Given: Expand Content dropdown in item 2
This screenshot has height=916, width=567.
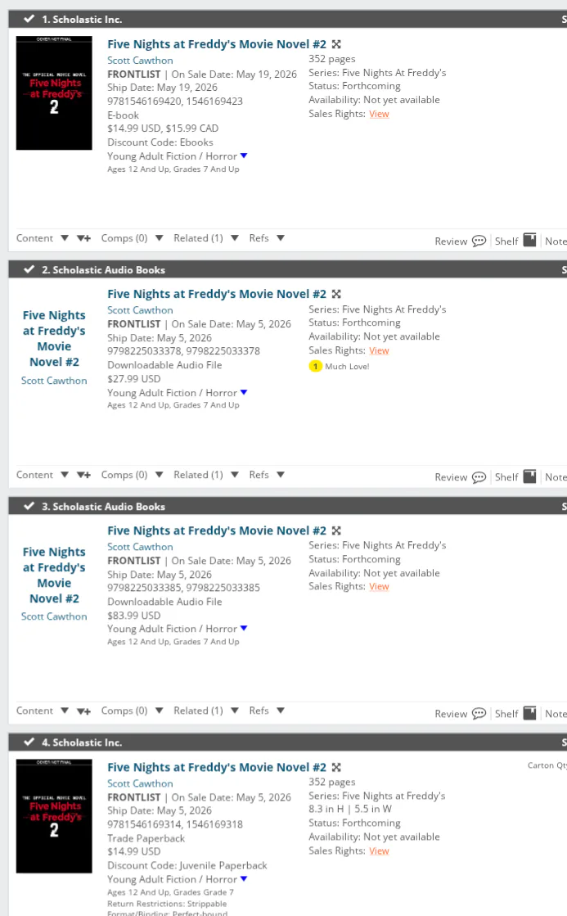Looking at the screenshot, I should pos(65,475).
